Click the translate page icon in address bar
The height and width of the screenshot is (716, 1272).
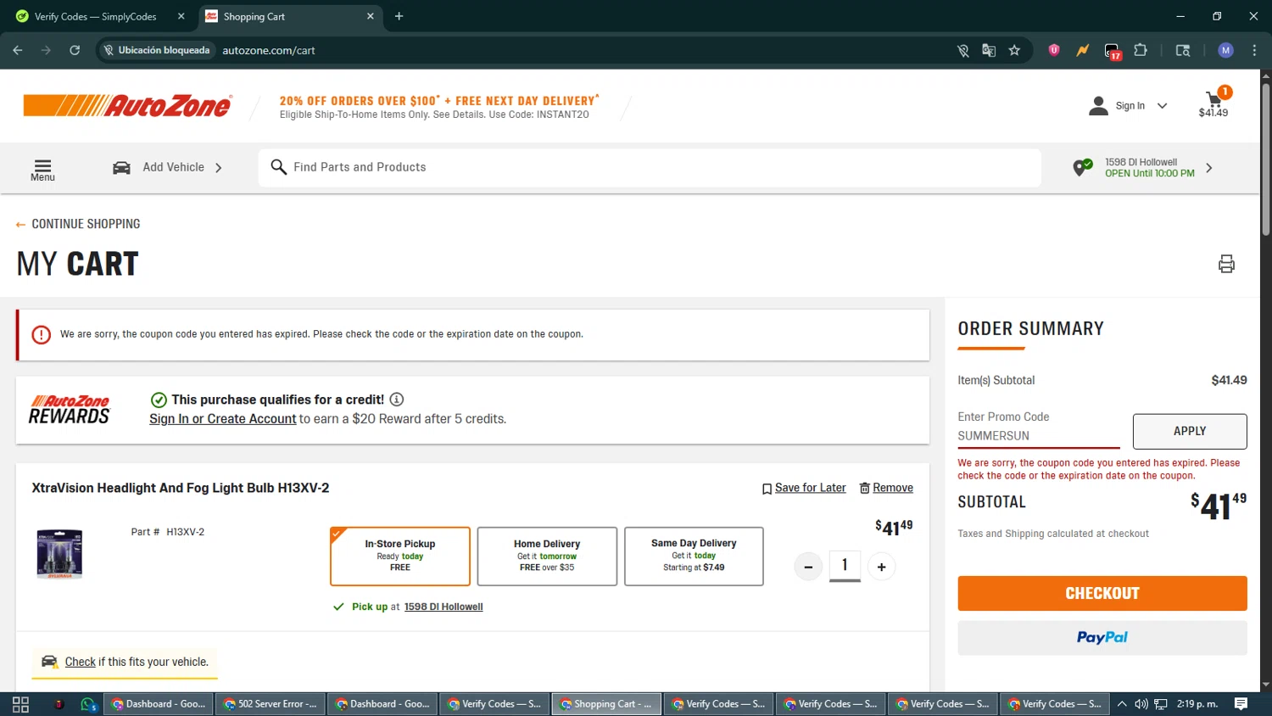pos(989,51)
